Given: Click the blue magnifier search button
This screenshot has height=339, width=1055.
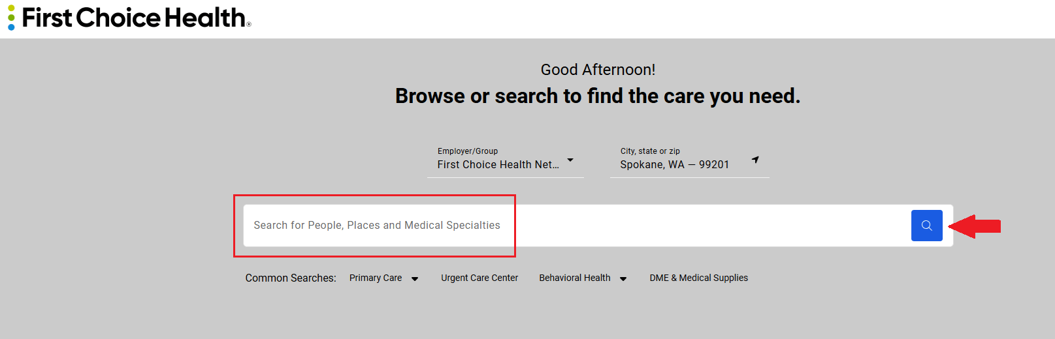Looking at the screenshot, I should [926, 226].
